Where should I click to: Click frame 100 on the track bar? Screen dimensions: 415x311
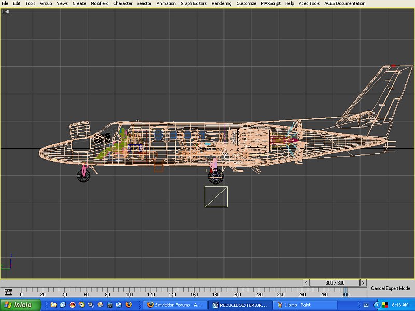(130, 291)
